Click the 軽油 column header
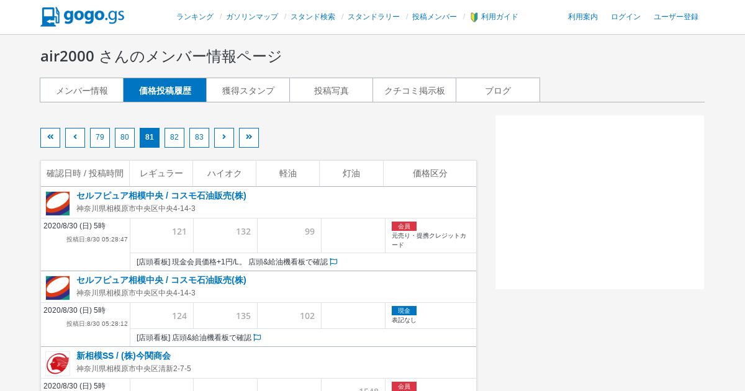 coord(288,174)
